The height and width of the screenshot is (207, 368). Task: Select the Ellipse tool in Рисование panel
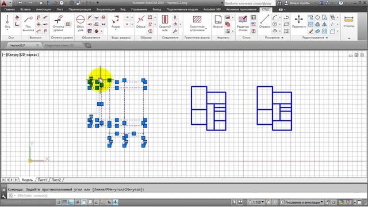point(275,31)
